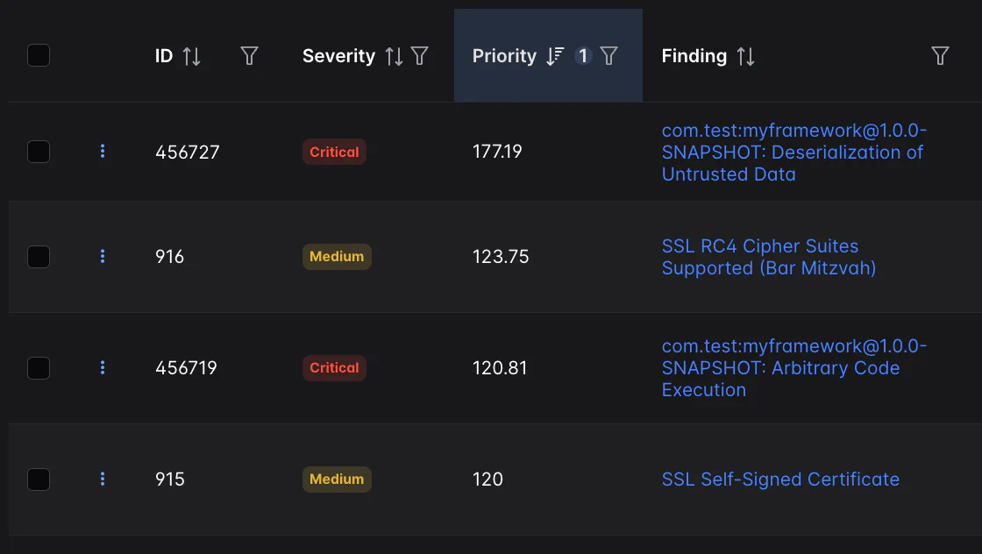982x554 pixels.
Task: Open the ID column filter
Action: 249,57
